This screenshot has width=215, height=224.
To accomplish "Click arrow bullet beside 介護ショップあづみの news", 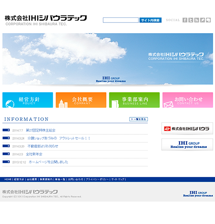I will tap(6, 138).
